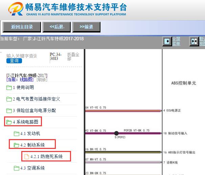Image resolution: width=205 pixels, height=175 pixels.
Task: Open folder icon of 2 电气布置与插接件定义
Action: (9, 99)
